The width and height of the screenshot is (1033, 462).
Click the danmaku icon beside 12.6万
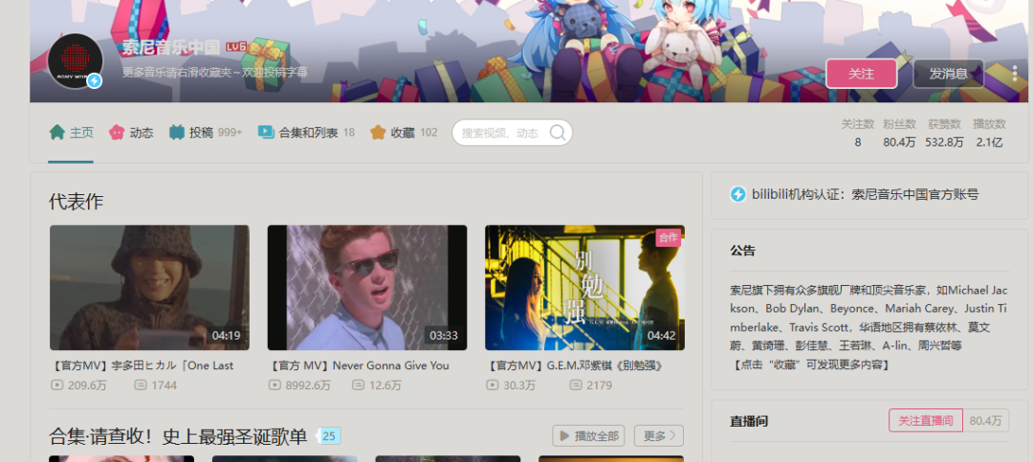pyautogui.click(x=358, y=385)
